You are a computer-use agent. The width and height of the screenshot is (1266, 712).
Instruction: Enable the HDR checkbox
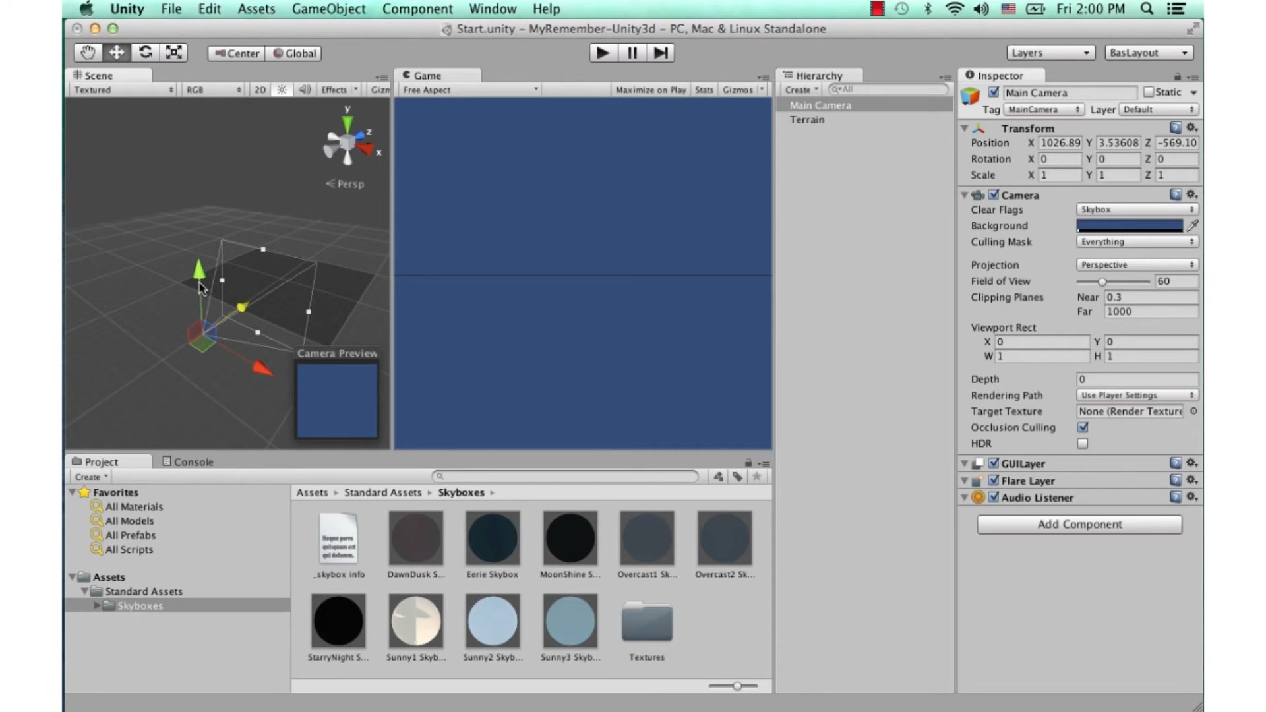pyautogui.click(x=1083, y=444)
